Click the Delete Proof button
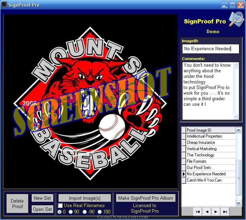This screenshot has width=246, height=220. [x=17, y=204]
